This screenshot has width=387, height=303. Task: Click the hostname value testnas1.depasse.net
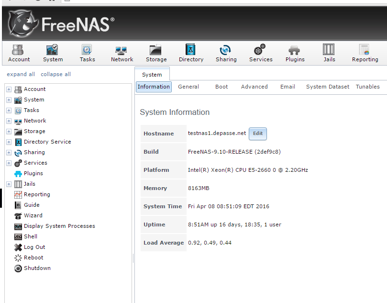pyautogui.click(x=217, y=134)
